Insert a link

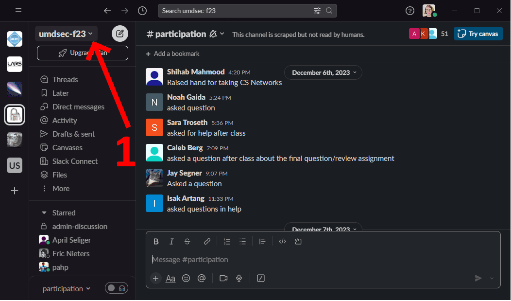[x=207, y=242]
